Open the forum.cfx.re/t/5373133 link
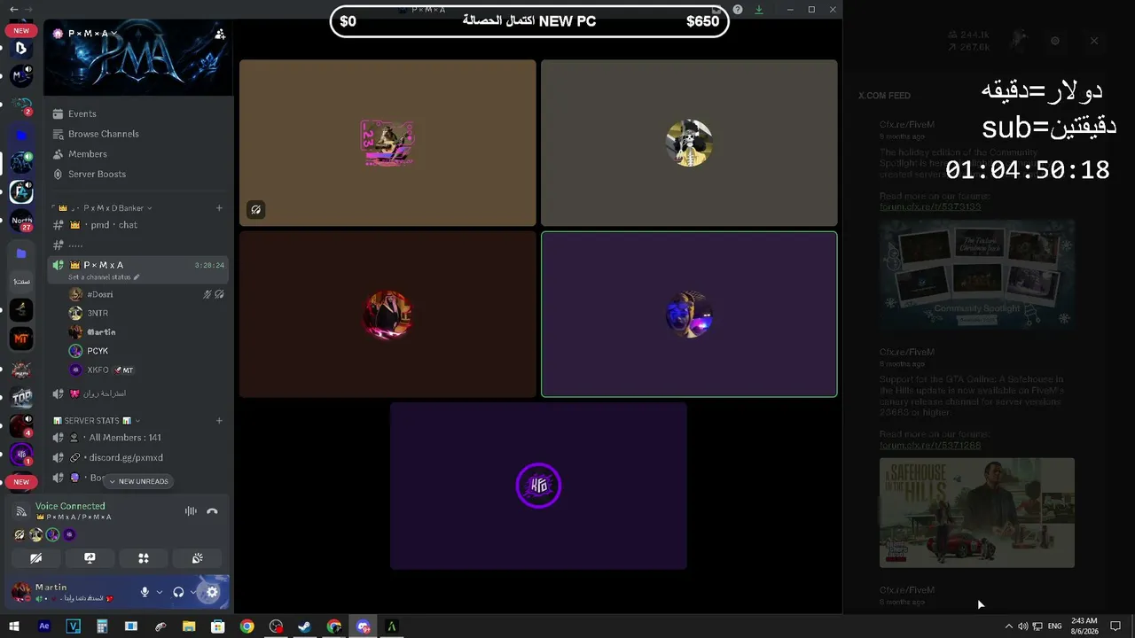This screenshot has height=638, width=1135. click(930, 206)
